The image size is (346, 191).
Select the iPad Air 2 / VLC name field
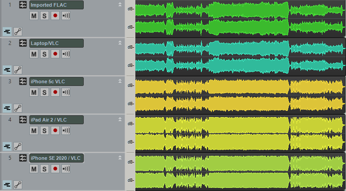[x=57, y=120]
